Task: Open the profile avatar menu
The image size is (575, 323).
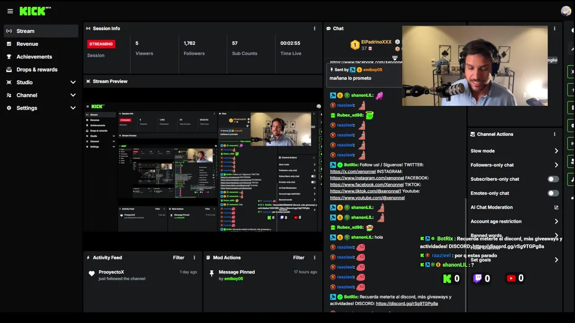Action: click(566, 11)
